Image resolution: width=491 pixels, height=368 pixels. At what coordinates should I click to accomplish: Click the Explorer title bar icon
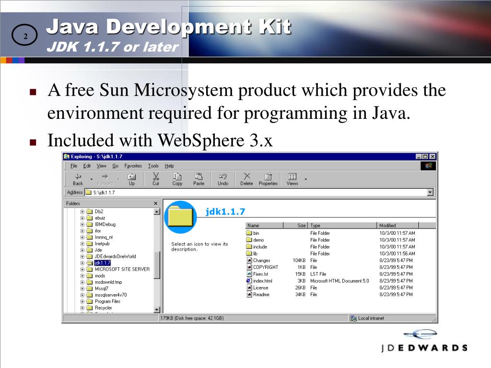(66, 157)
